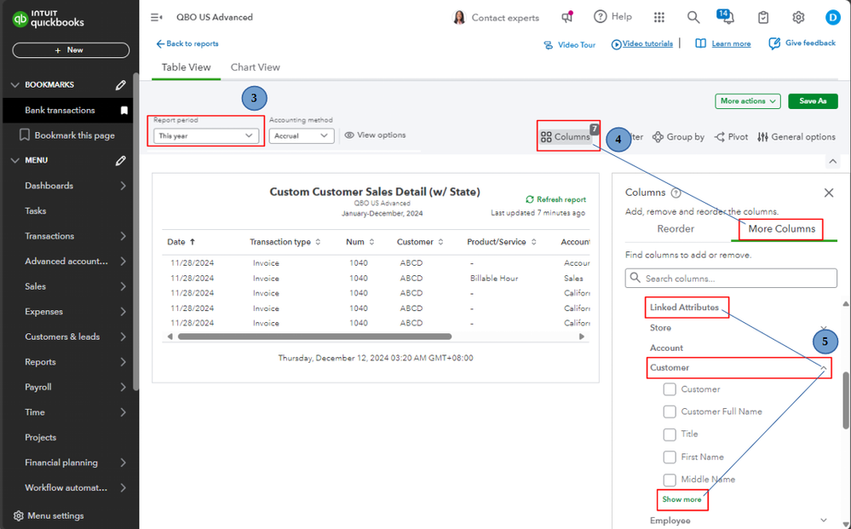The image size is (851, 529).
Task: Click View options eye icon
Action: pos(349,135)
